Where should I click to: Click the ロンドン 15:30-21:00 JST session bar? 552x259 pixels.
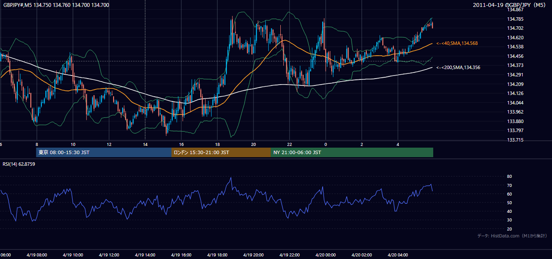[221, 152]
